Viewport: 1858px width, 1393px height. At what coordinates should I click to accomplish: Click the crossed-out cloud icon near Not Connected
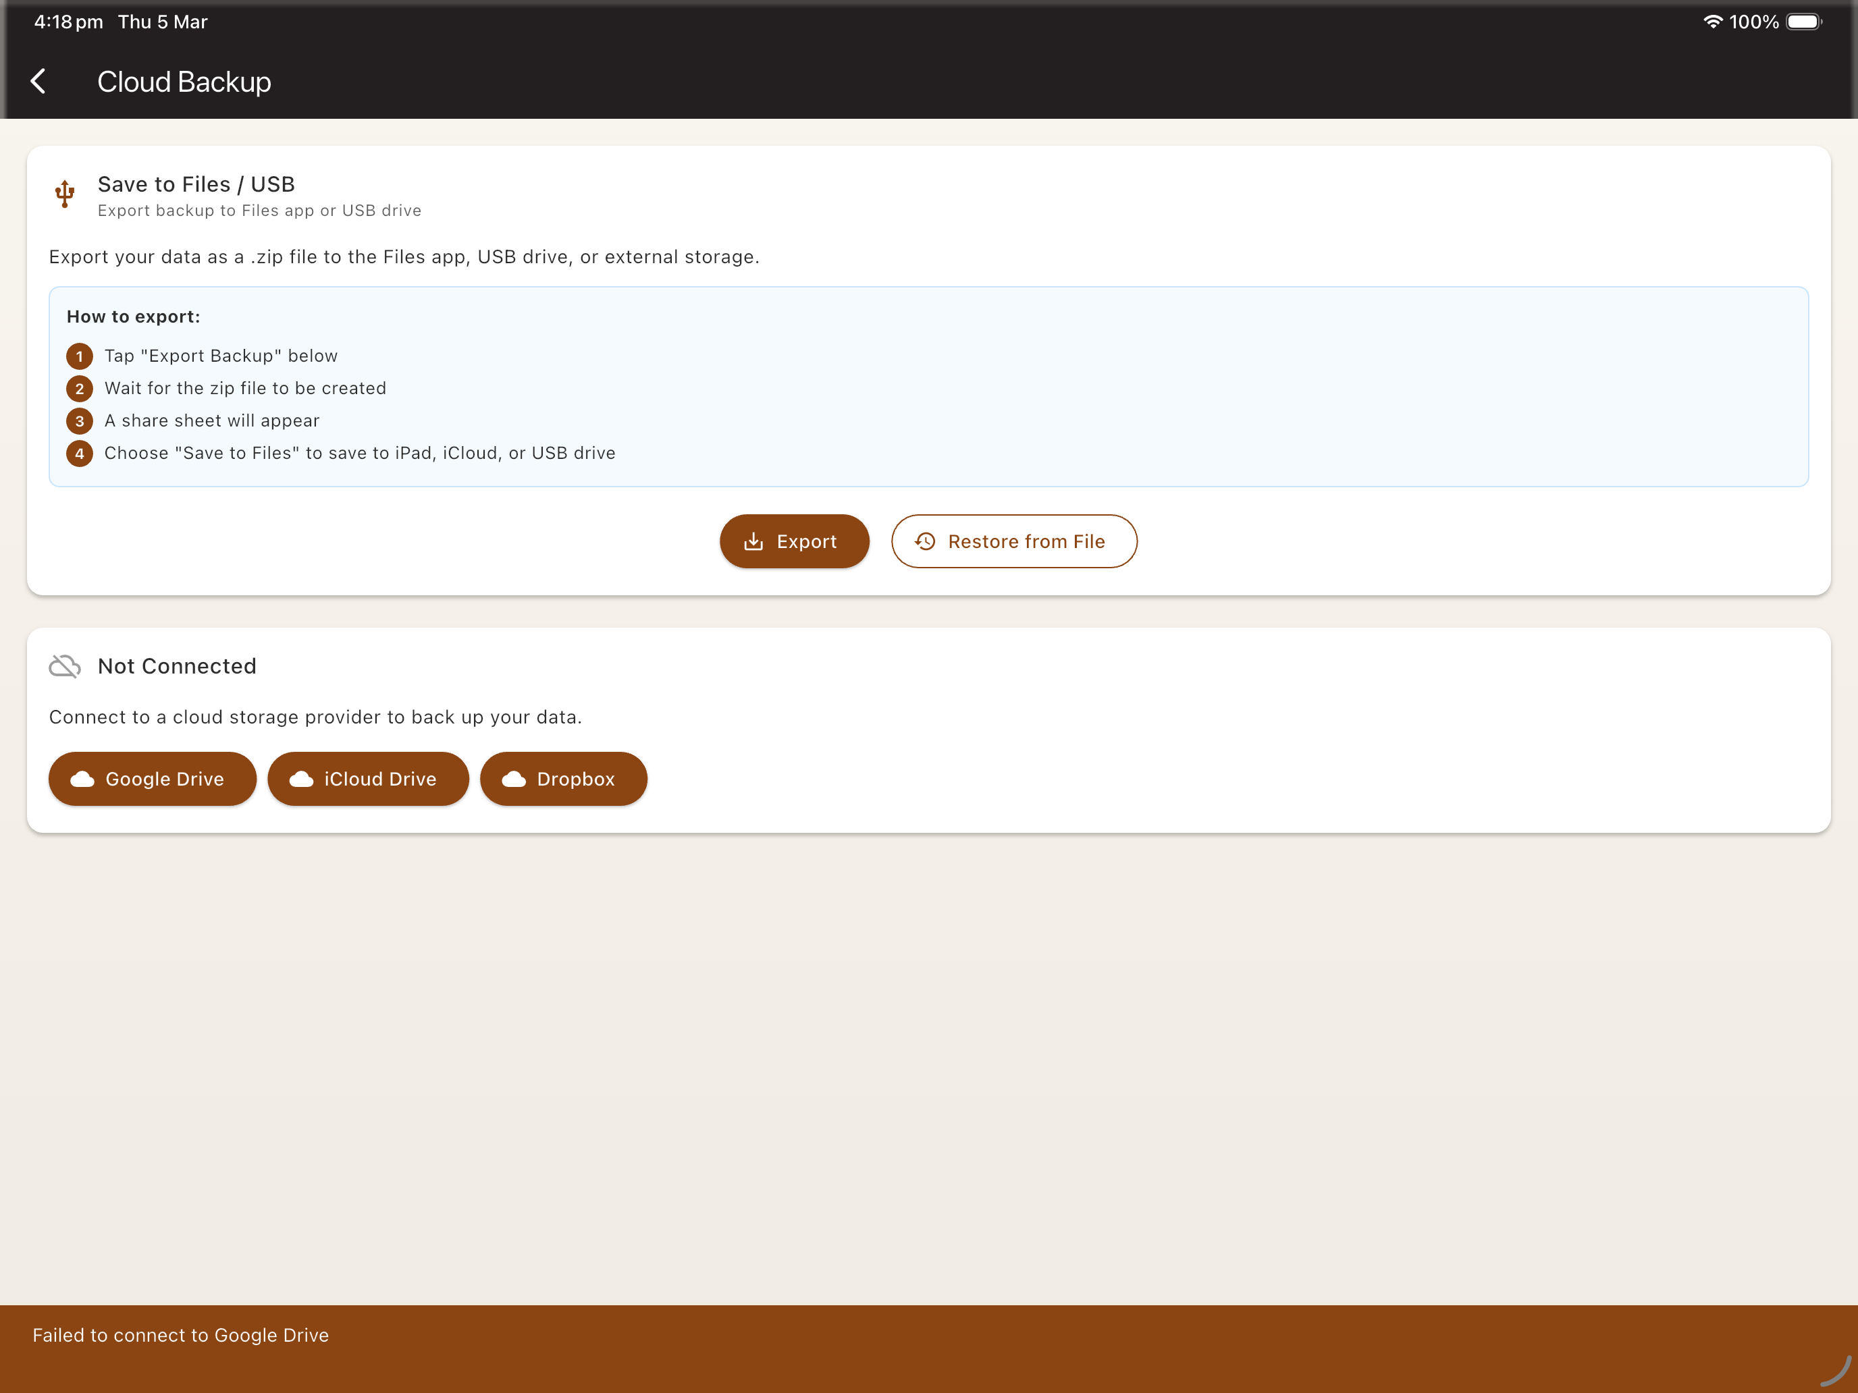click(x=65, y=665)
